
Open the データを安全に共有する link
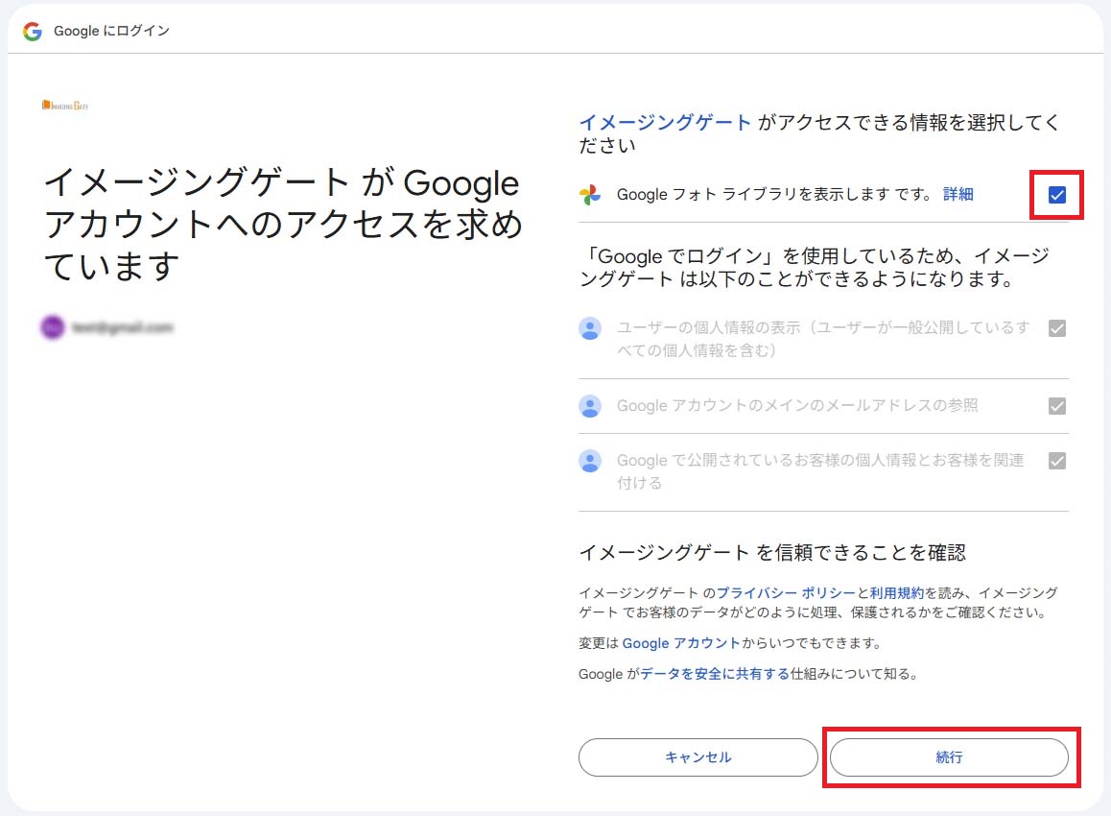[x=715, y=674]
